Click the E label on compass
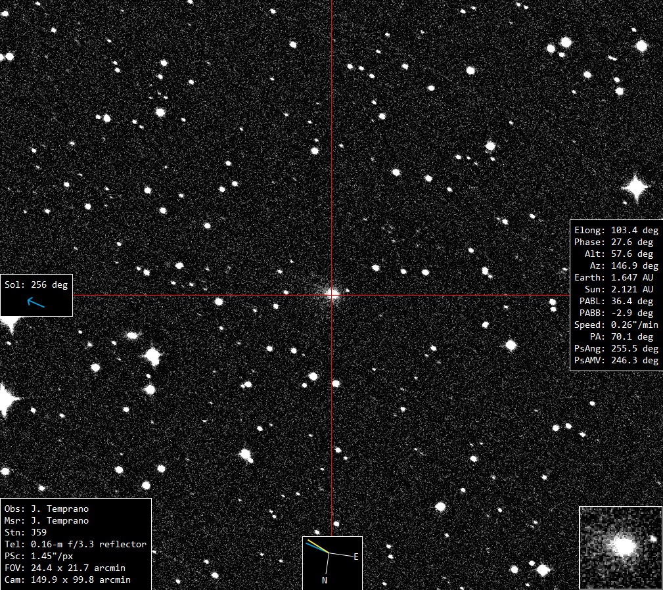Image resolution: width=663 pixels, height=590 pixels. tap(356, 556)
